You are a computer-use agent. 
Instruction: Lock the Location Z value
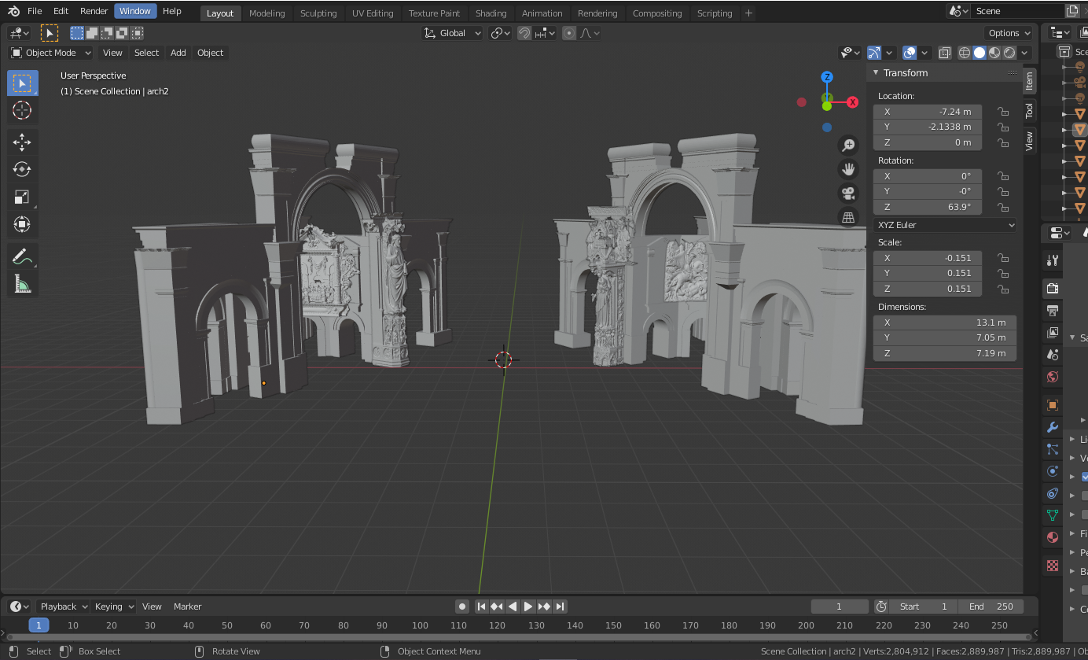coord(1003,143)
